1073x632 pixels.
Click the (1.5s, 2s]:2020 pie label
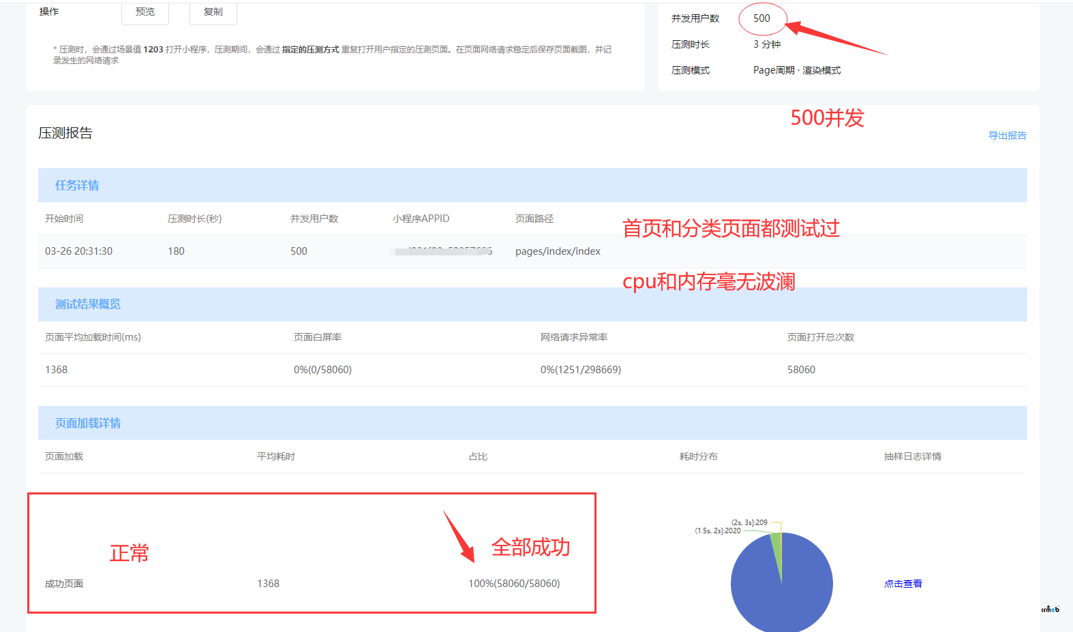718,531
